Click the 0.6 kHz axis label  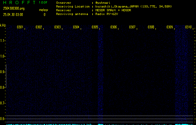click(x=2, y=119)
